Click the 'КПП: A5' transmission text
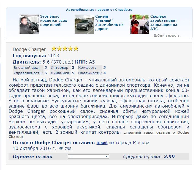Screen dimensions: 196x170 [85, 62]
